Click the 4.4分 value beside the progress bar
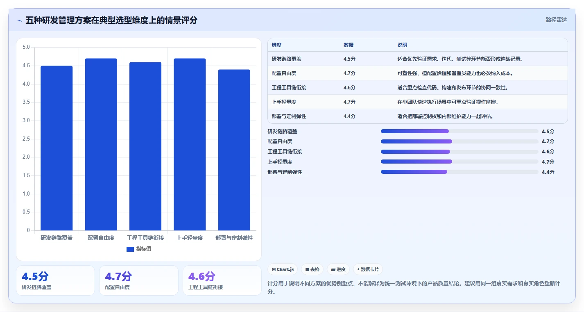Image resolution: width=584 pixels, height=312 pixels. (548, 172)
